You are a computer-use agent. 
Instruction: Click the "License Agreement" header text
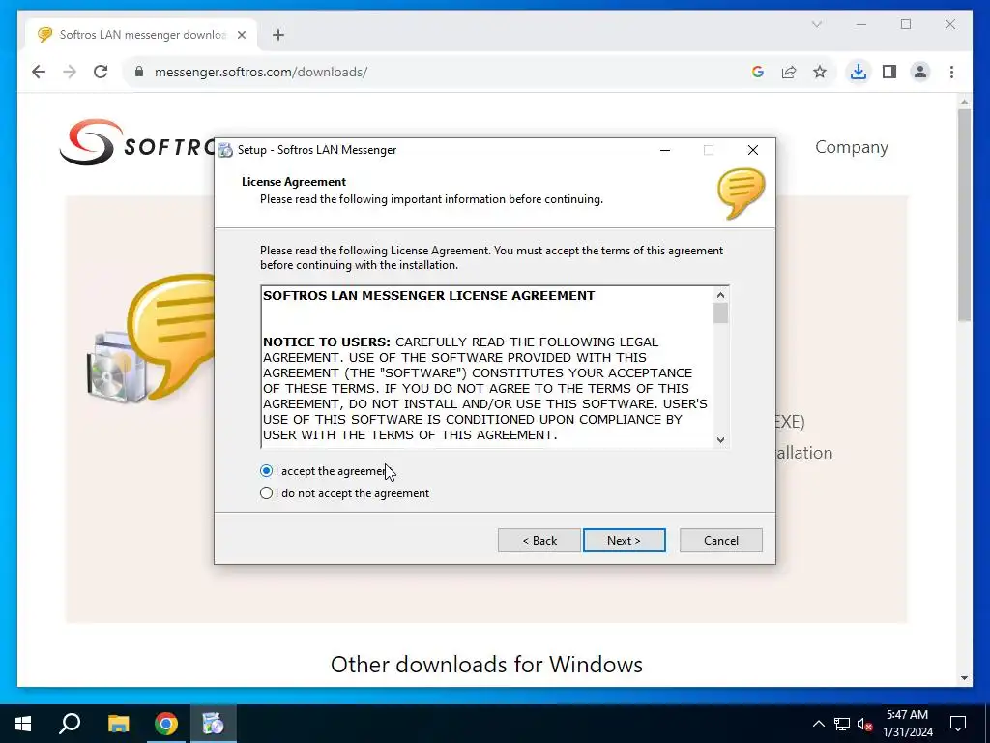pyautogui.click(x=294, y=182)
